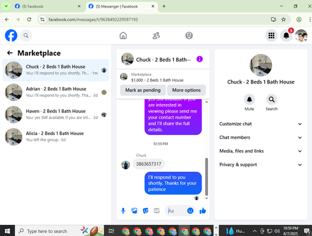Open the browser tab search dropdown
This screenshot has height=236, width=312.
pos(6,6)
